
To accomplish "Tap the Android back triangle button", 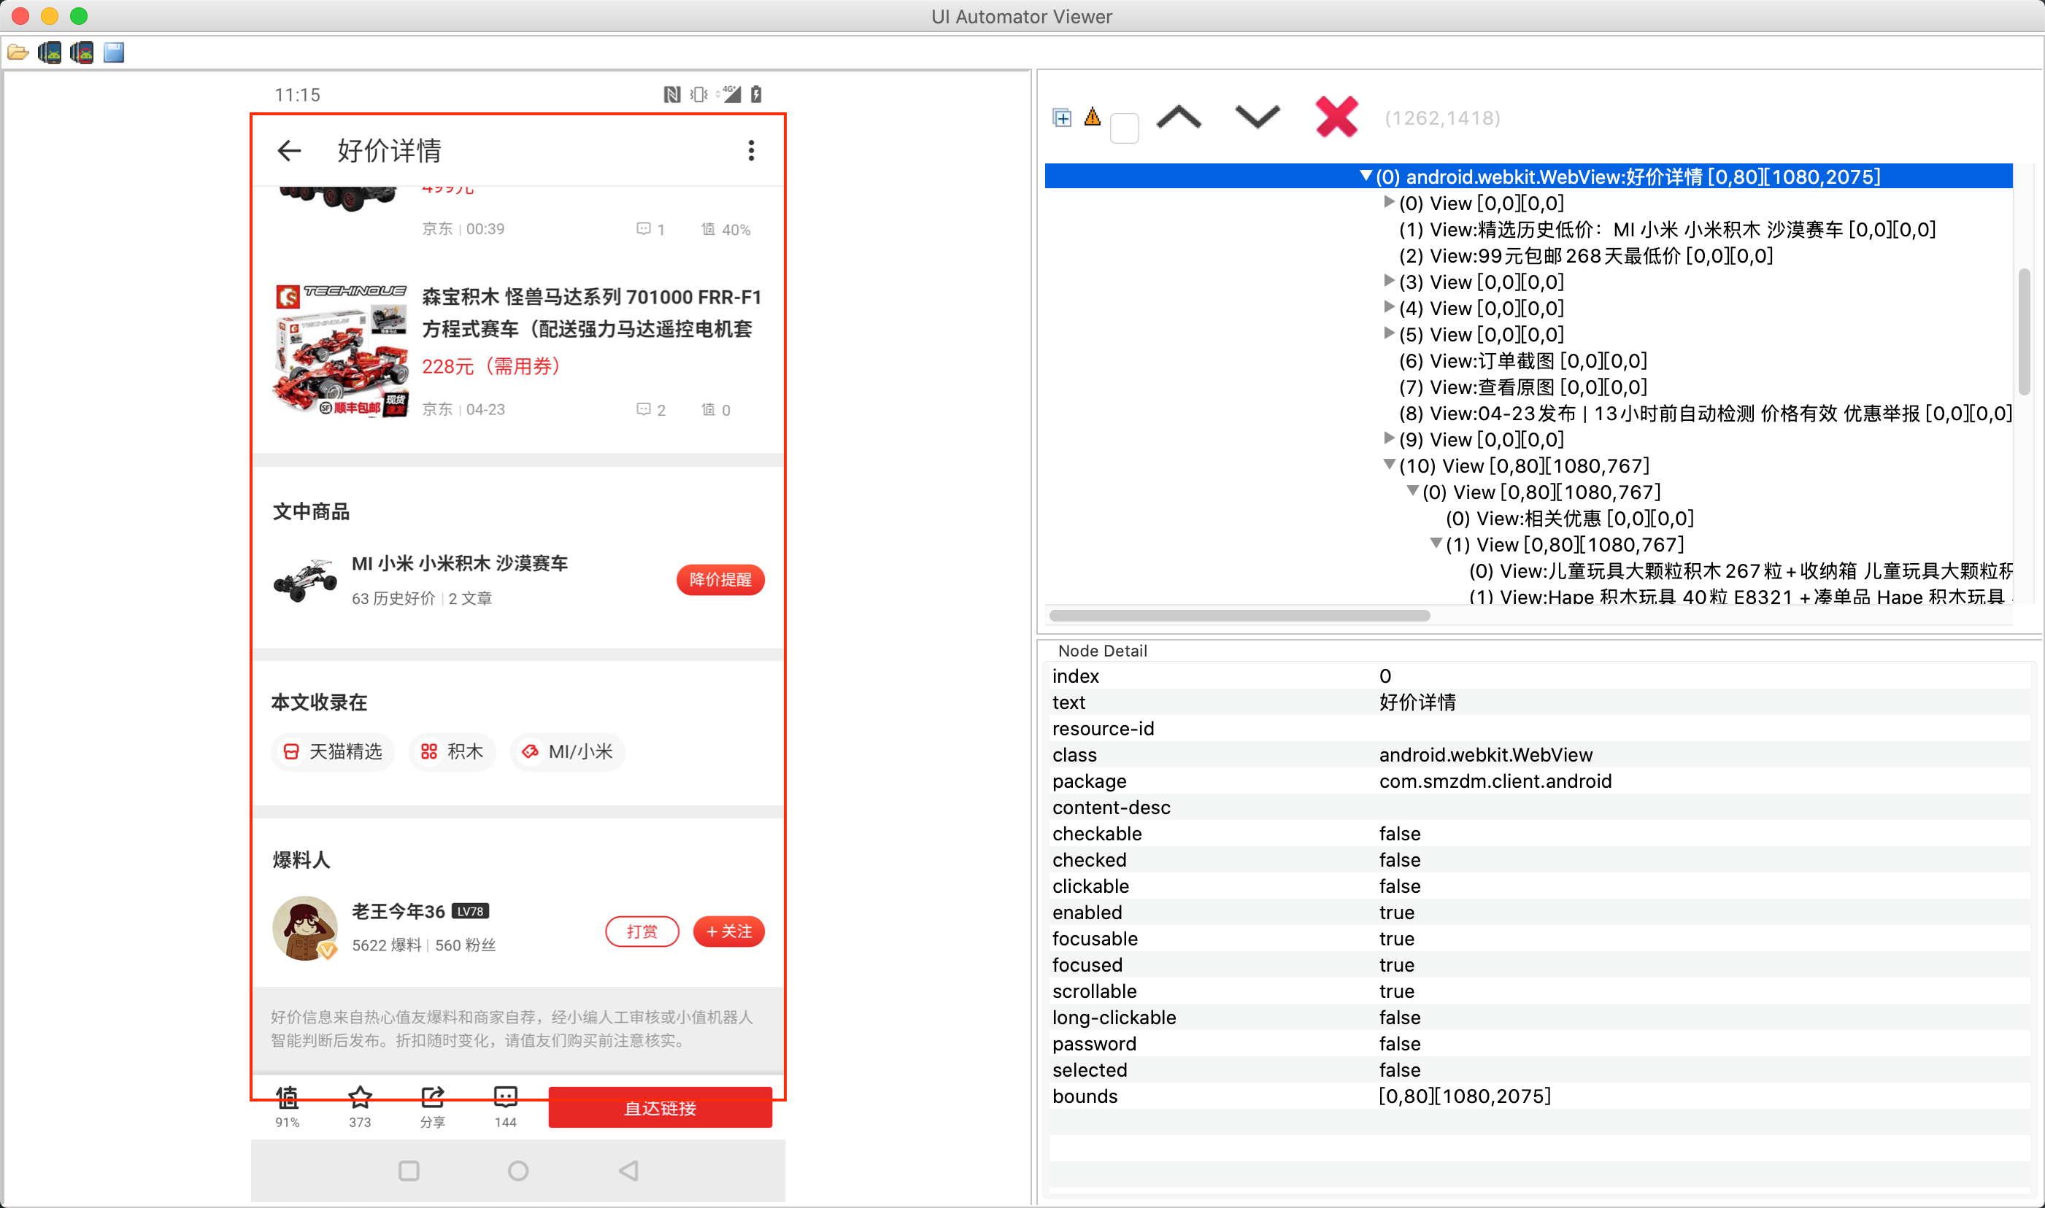I will click(628, 1171).
